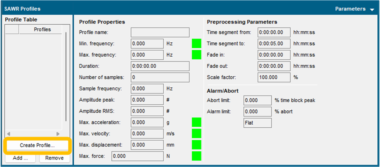
Task: Click the Scale factor percentage field
Action: (x=274, y=77)
